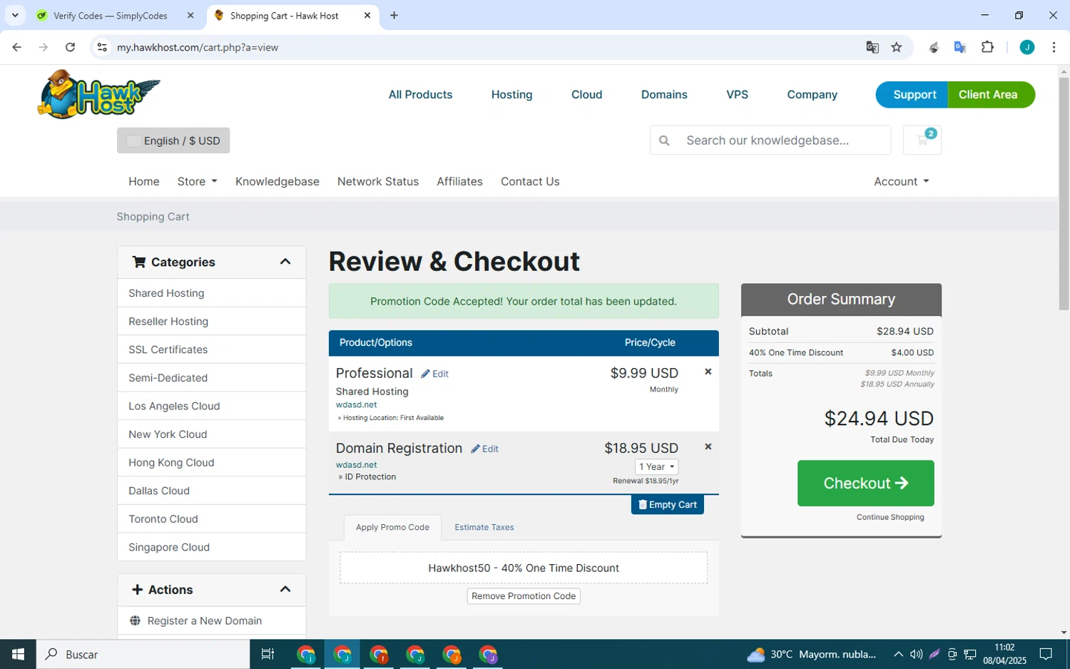This screenshot has height=669, width=1070.
Task: Click the volume icon in system tray
Action: tap(916, 654)
